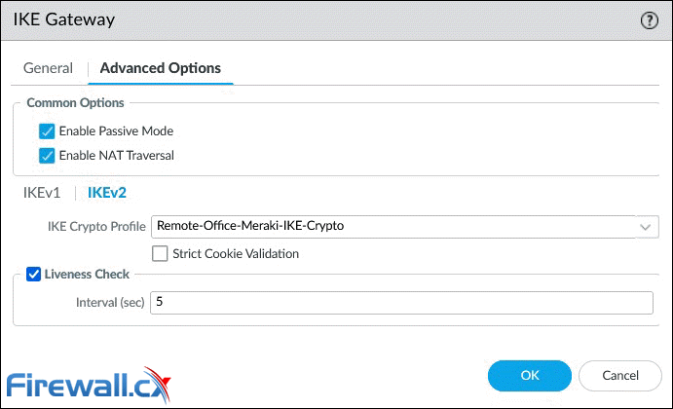Viewport: 673px width, 409px height.
Task: Click the Common Options section heading
Action: [76, 103]
